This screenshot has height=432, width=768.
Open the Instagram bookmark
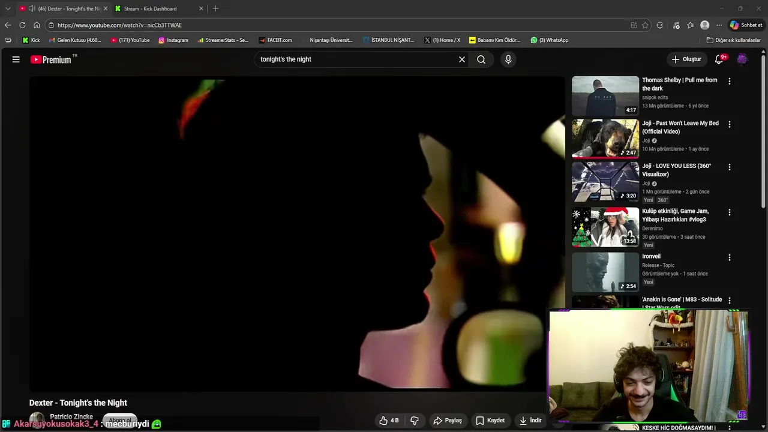173,40
